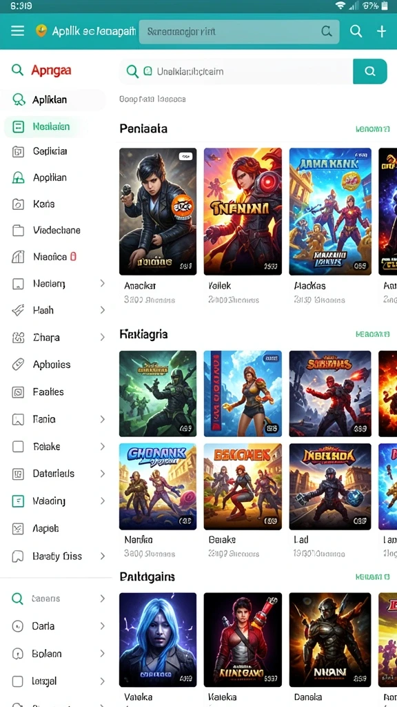Image resolution: width=397 pixels, height=707 pixels.
Task: Expand the 'Rania' chevron
Action: click(102, 419)
